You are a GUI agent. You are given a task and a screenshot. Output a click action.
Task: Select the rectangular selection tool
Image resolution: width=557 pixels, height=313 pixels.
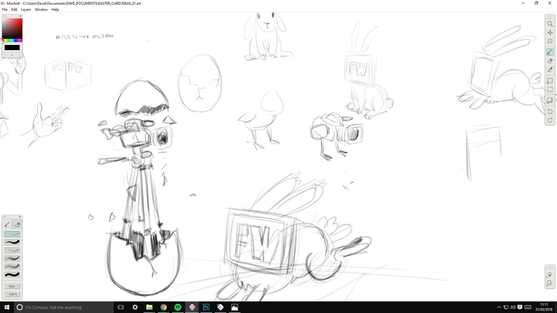tap(550, 89)
